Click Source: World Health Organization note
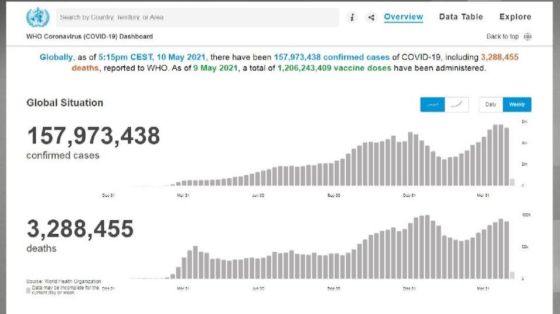 (64, 281)
